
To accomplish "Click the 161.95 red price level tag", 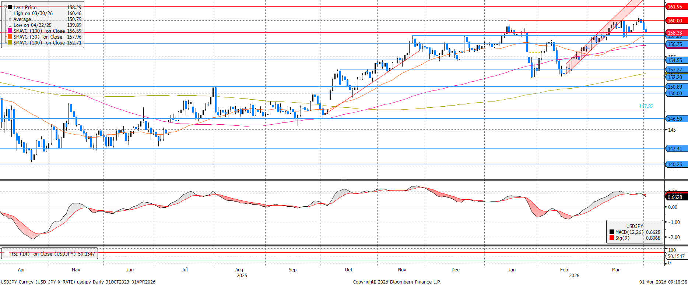I will (x=676, y=7).
